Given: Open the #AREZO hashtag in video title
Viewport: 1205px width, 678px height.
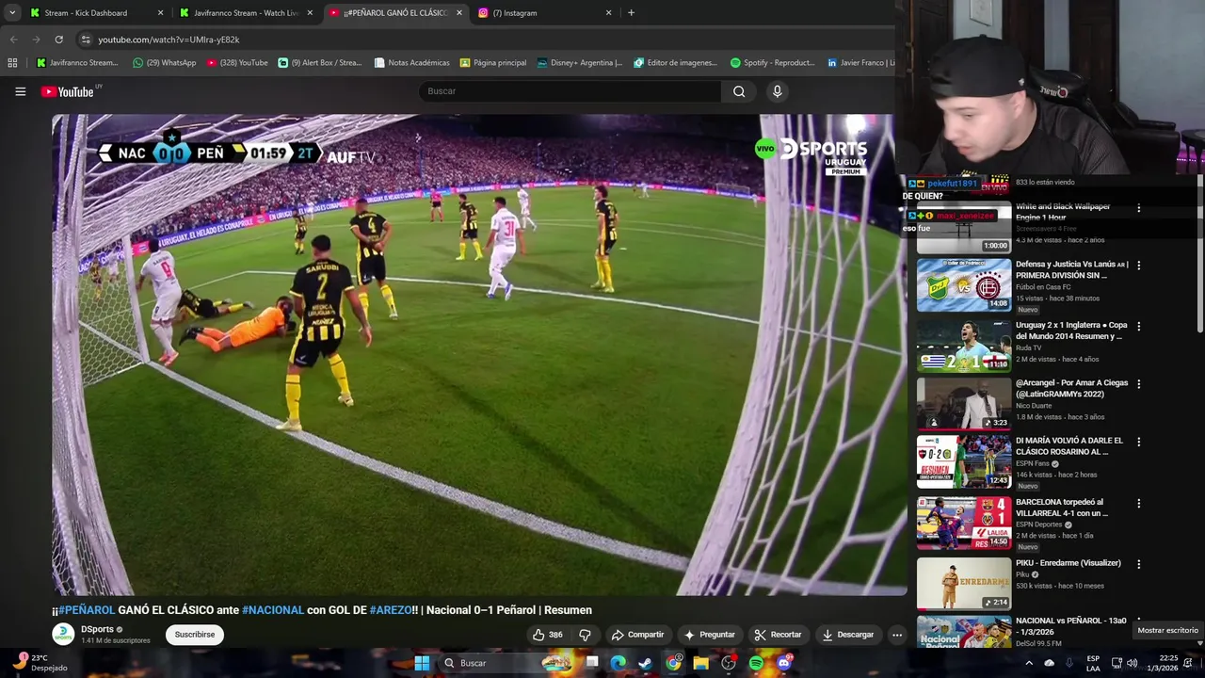Looking at the screenshot, I should [391, 610].
